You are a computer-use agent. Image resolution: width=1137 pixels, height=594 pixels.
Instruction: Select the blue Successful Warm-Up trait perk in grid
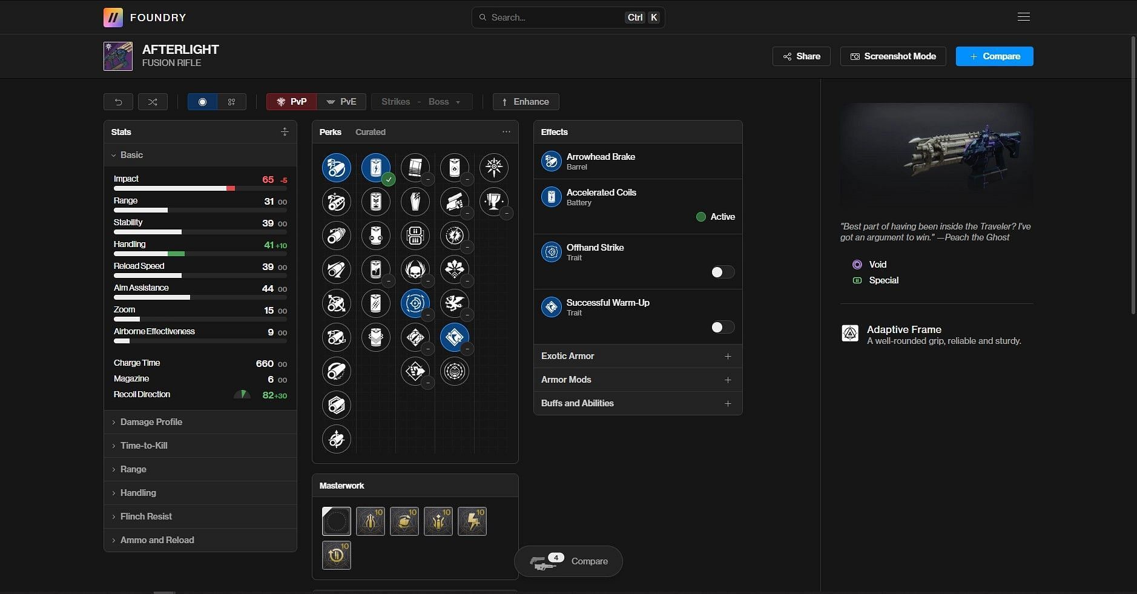tap(455, 337)
